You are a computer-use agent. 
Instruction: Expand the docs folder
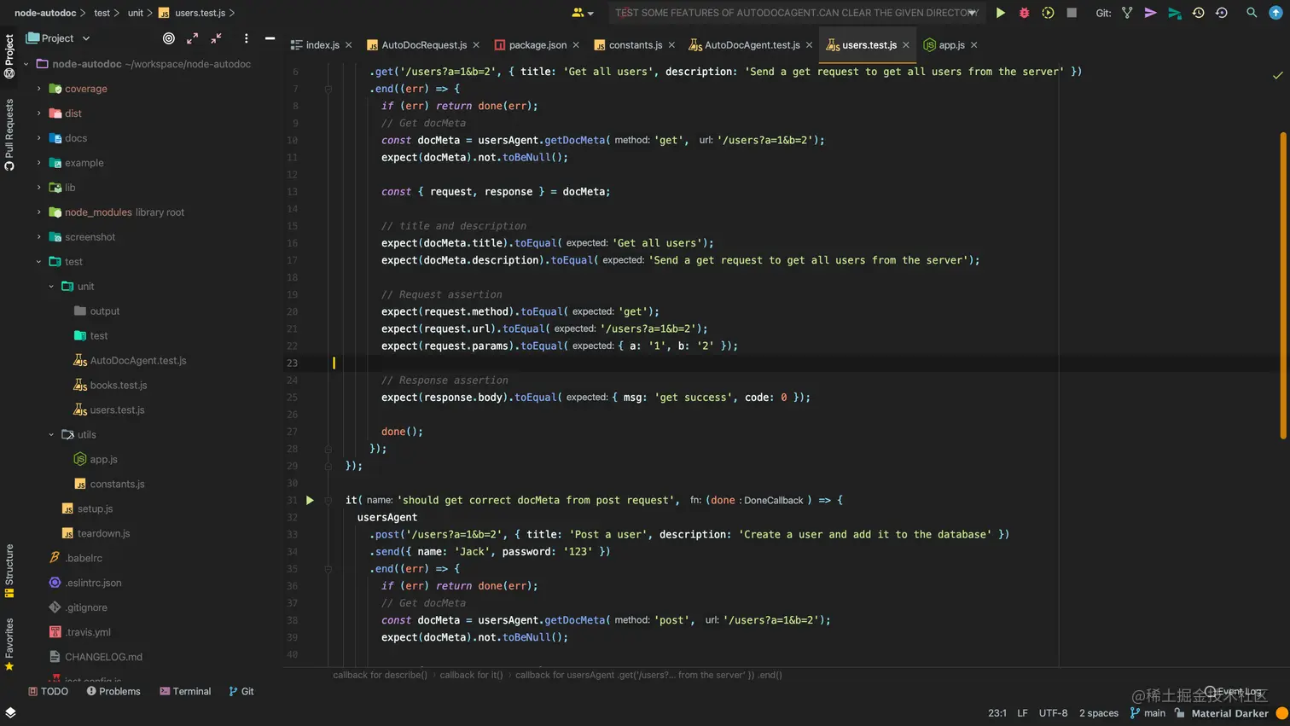click(38, 138)
